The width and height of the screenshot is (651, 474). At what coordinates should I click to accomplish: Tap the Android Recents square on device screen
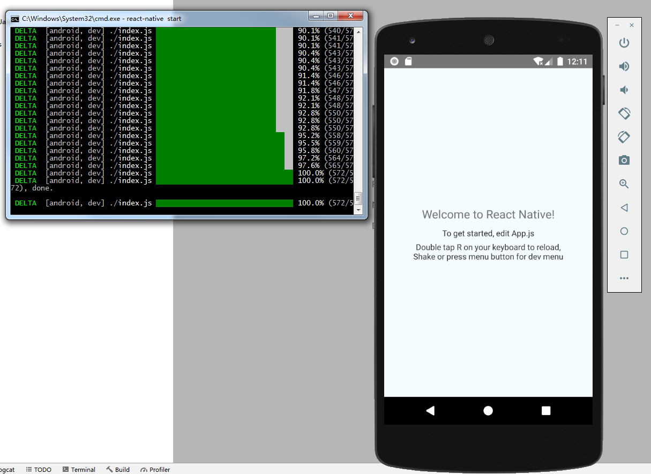[546, 410]
